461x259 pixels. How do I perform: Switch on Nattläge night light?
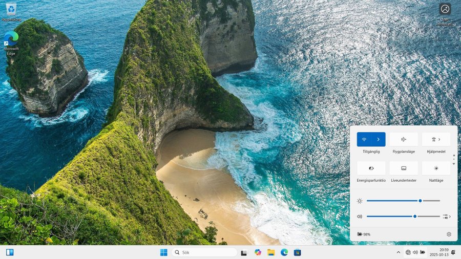tap(436, 168)
